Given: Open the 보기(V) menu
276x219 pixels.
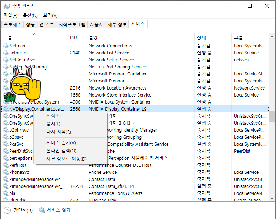Looking at the screenshot, I should click(50, 16).
